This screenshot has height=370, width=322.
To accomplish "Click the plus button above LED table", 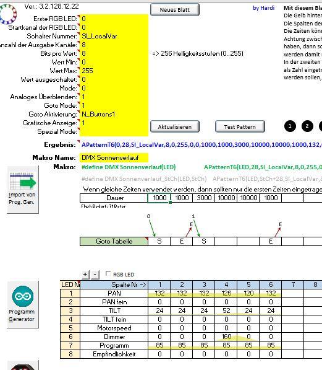I will [x=85, y=275].
